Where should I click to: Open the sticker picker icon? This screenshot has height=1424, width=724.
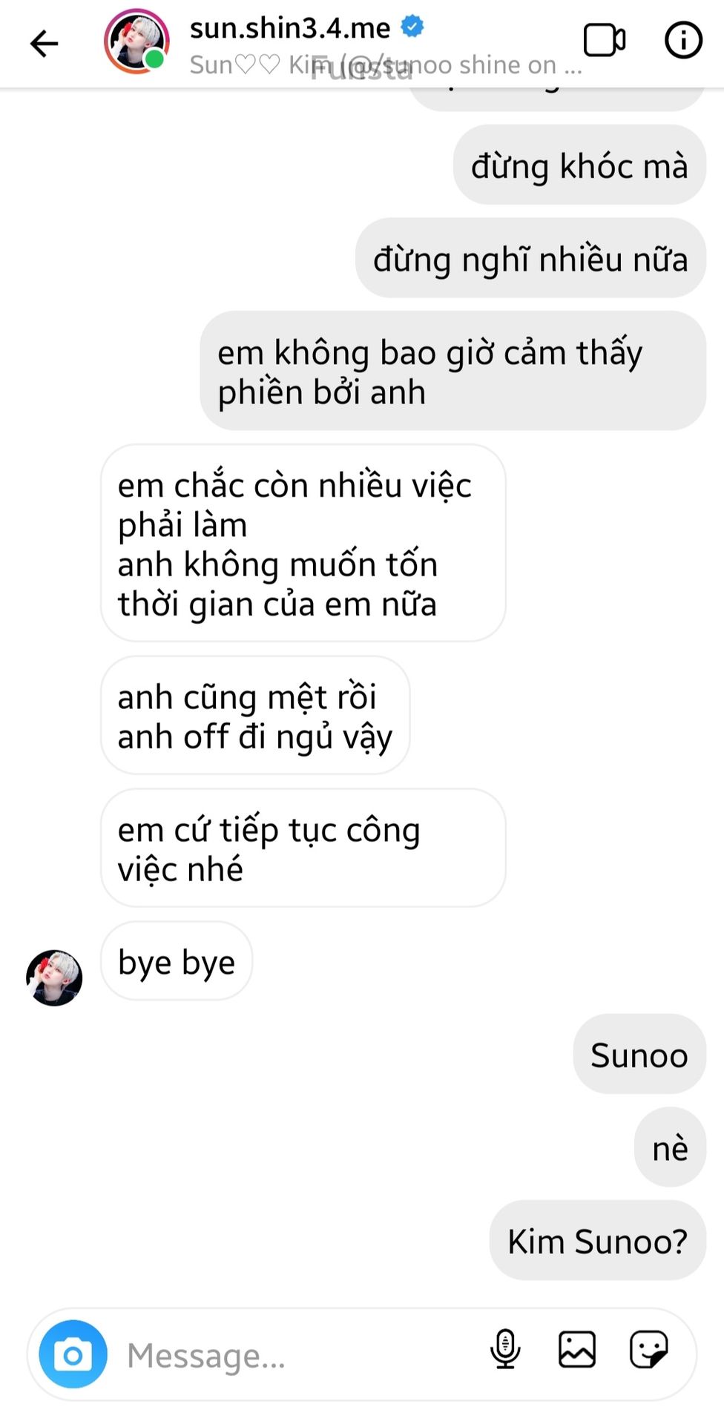[649, 1348]
